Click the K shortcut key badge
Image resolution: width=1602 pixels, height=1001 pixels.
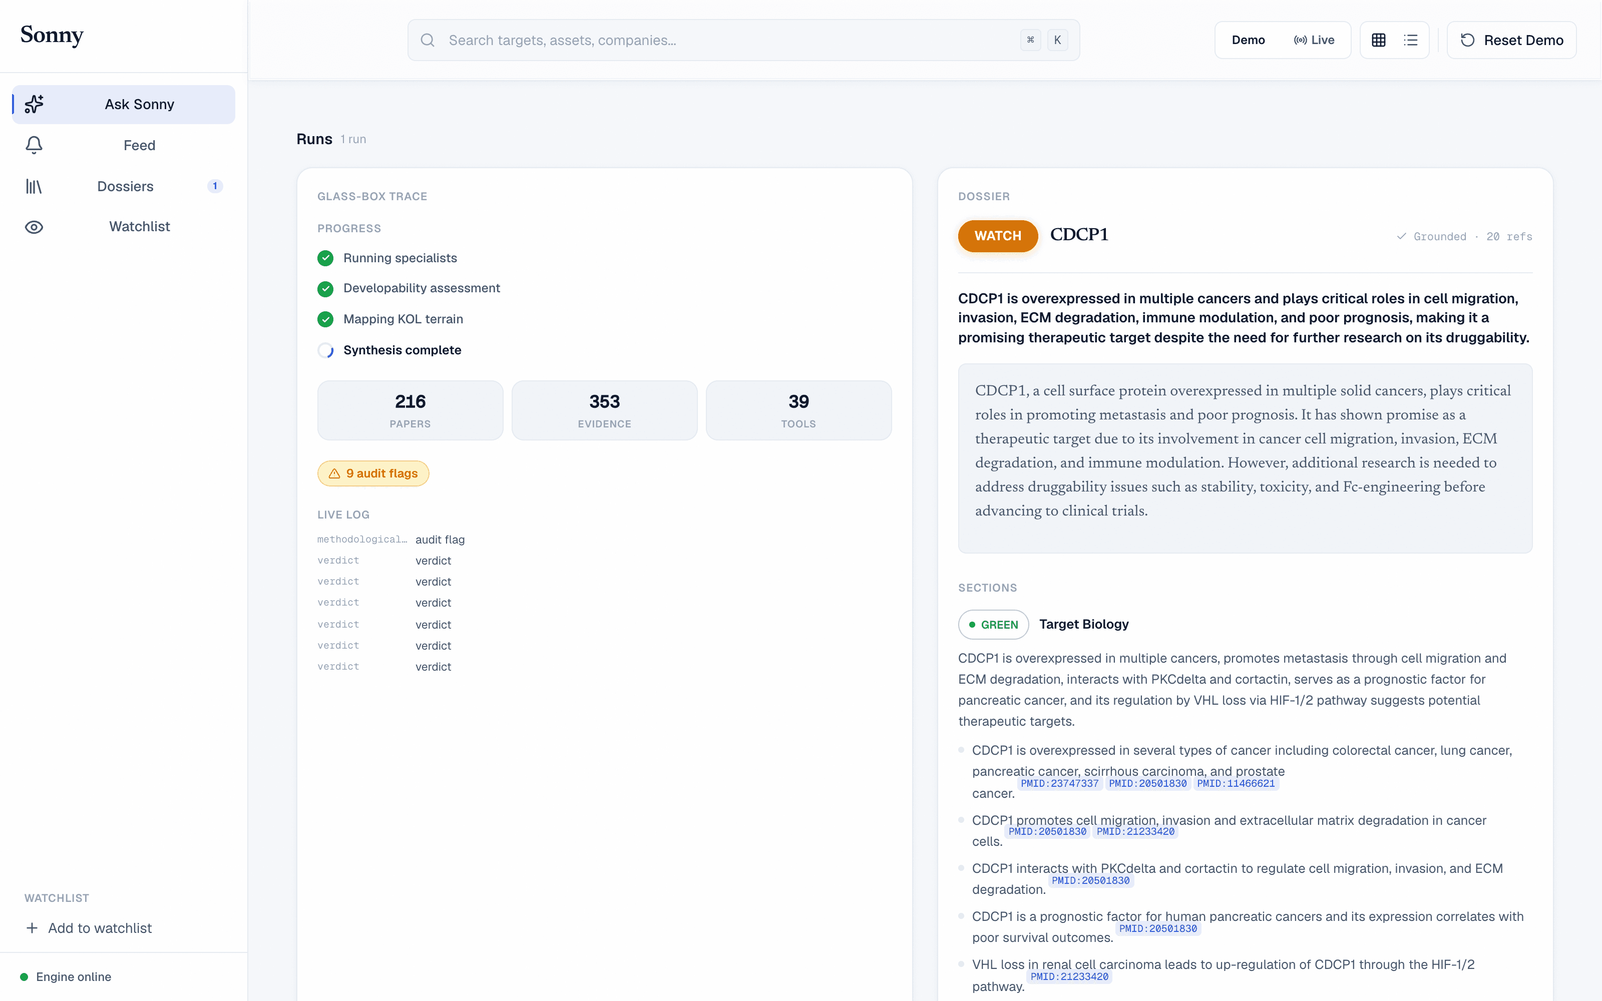pyautogui.click(x=1057, y=41)
